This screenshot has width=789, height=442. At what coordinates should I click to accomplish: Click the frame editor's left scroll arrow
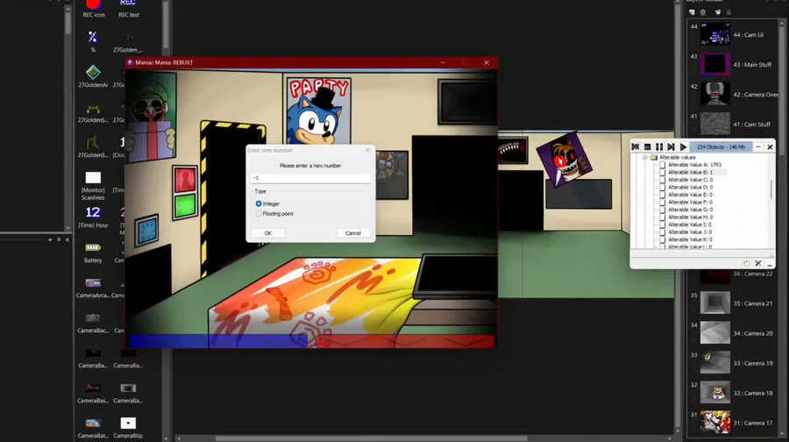click(179, 438)
